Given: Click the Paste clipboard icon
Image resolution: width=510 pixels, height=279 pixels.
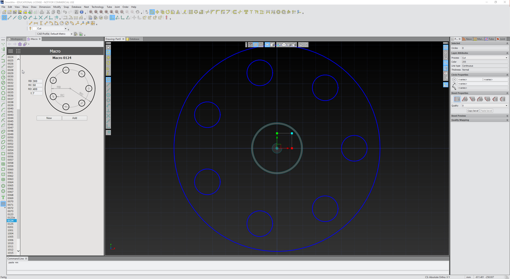Looking at the screenshot, I should point(59,12).
